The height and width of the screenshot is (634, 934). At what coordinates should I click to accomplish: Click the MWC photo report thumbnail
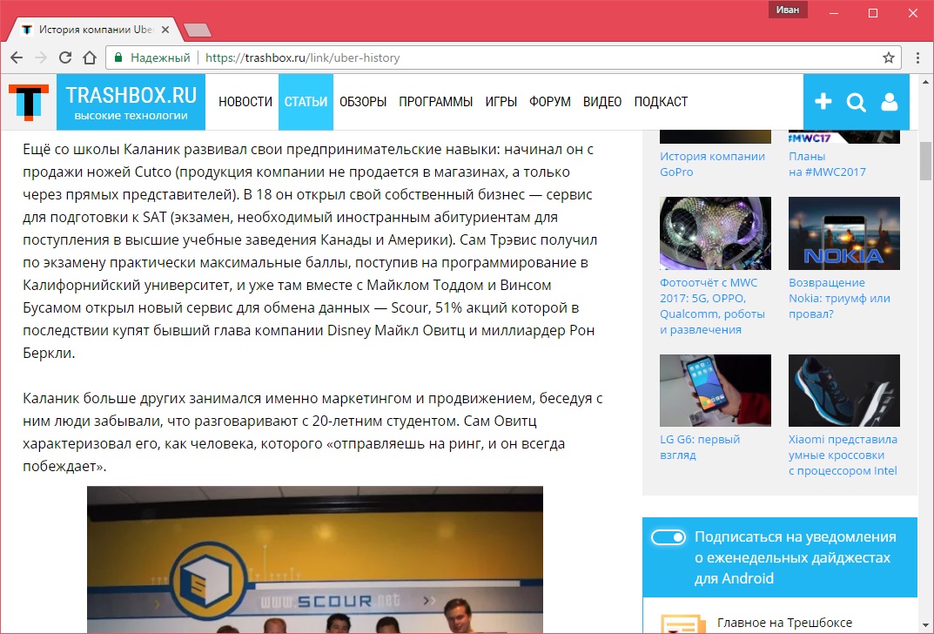pyautogui.click(x=716, y=233)
